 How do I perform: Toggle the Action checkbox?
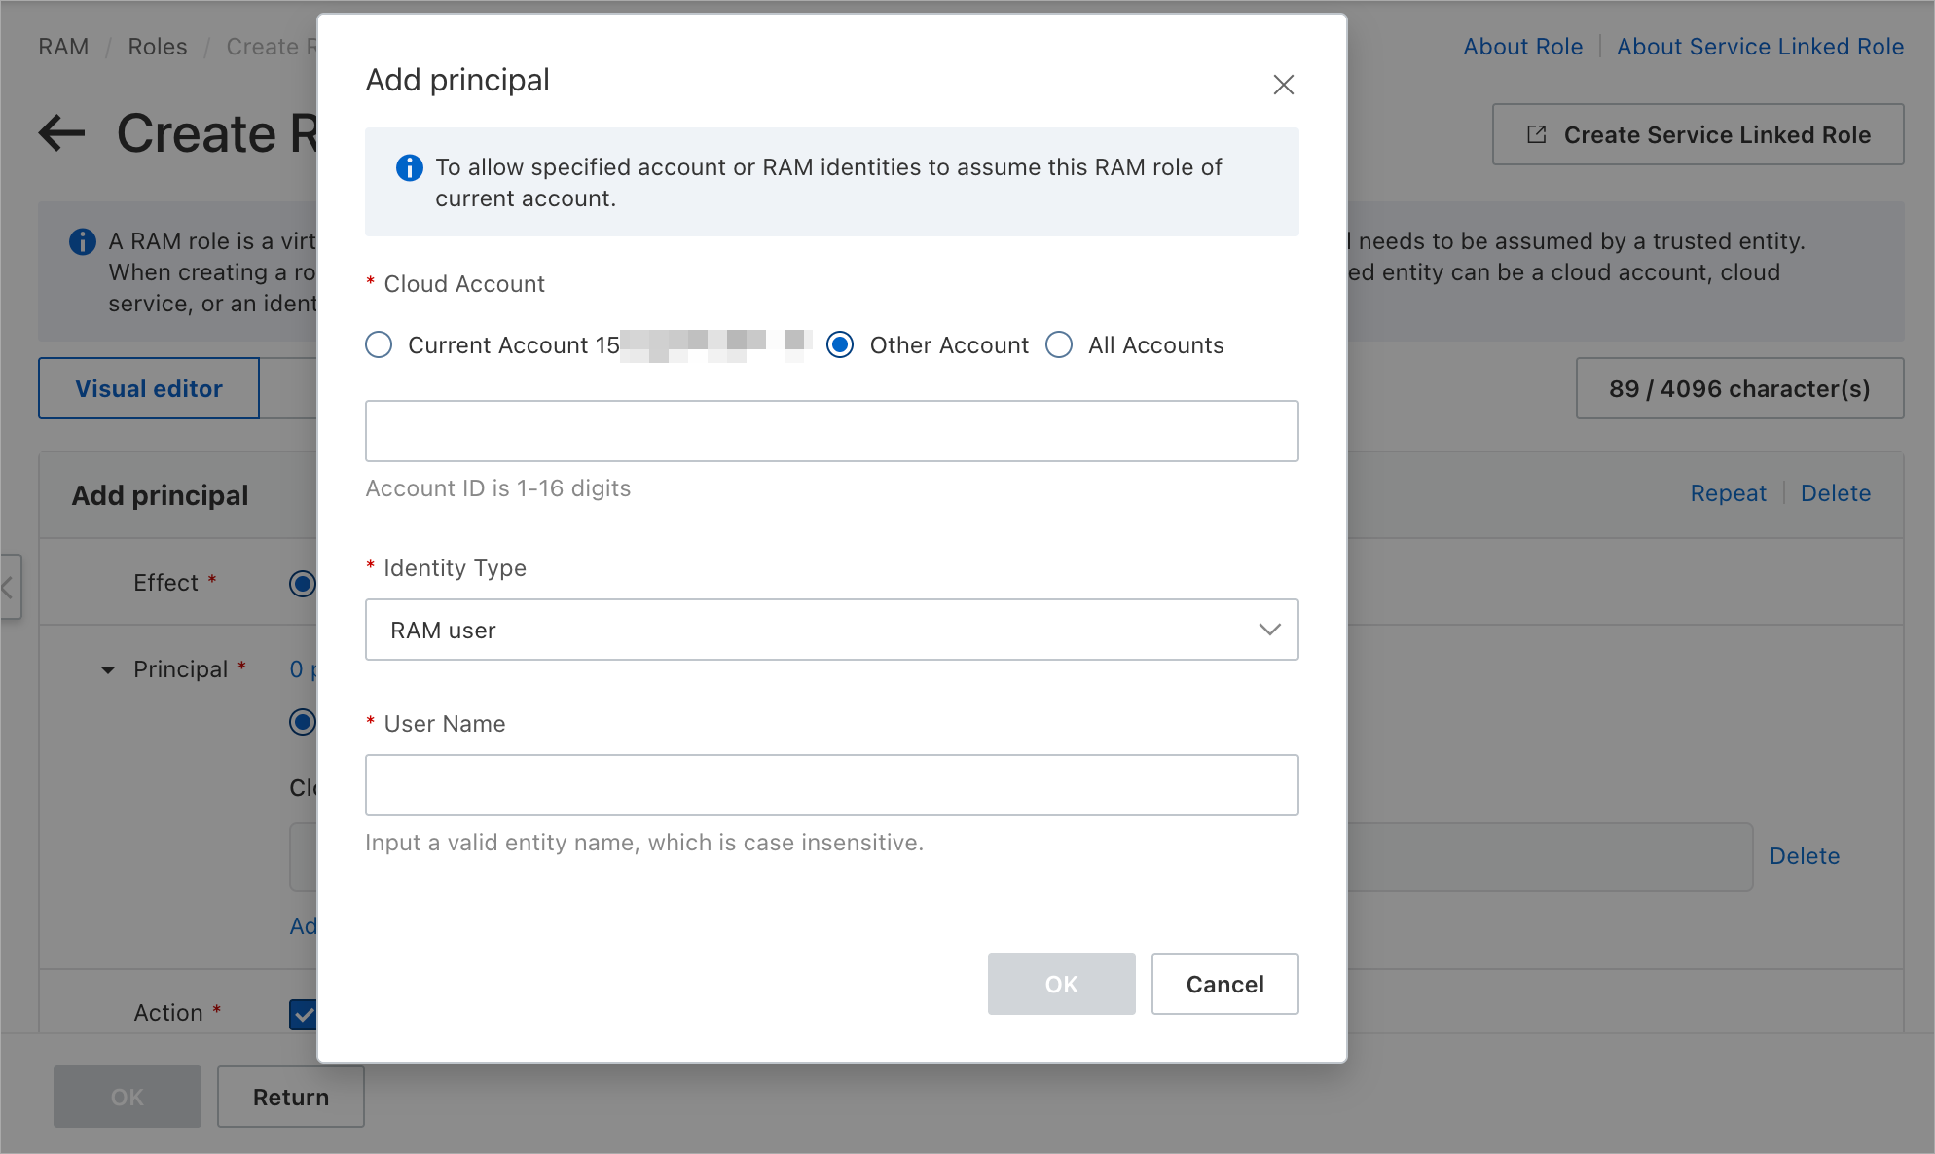[303, 1015]
